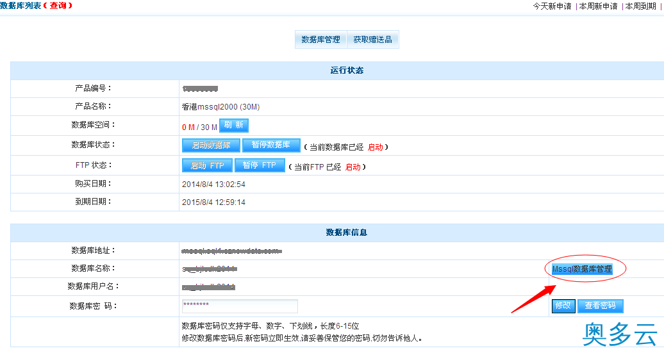
Task: Select the 数据库名称 label
Action: [x=93, y=268]
